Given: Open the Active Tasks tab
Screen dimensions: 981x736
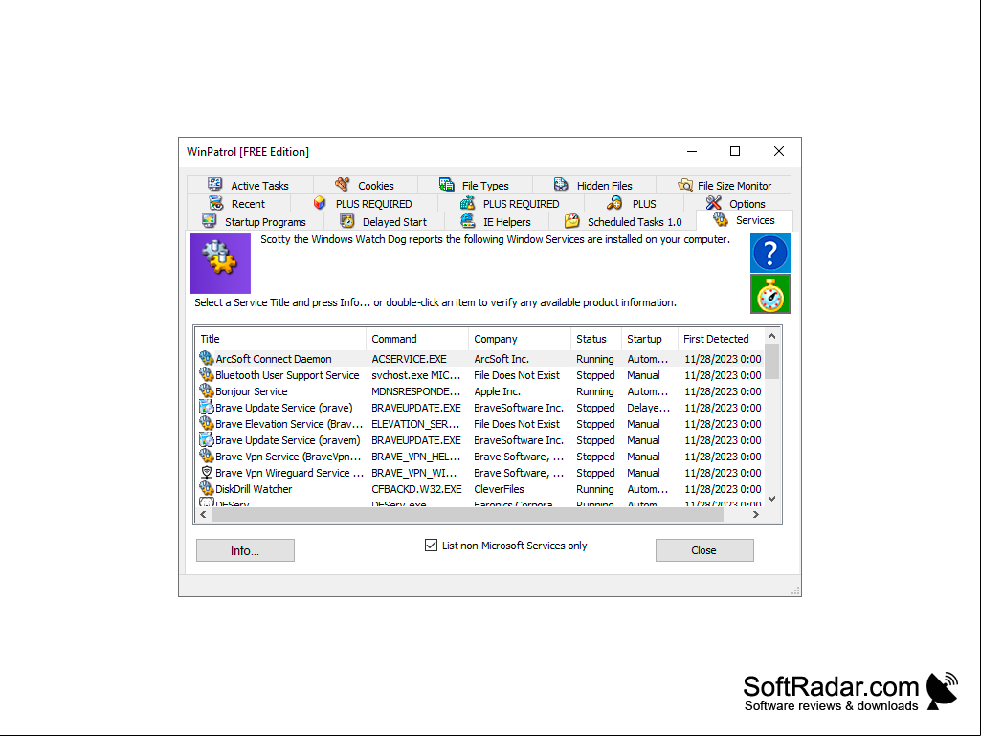Looking at the screenshot, I should (x=249, y=186).
